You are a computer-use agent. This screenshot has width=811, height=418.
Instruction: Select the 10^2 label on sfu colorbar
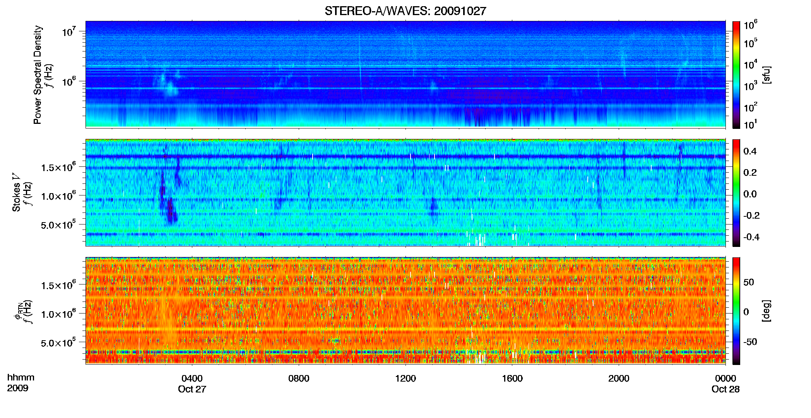750,107
